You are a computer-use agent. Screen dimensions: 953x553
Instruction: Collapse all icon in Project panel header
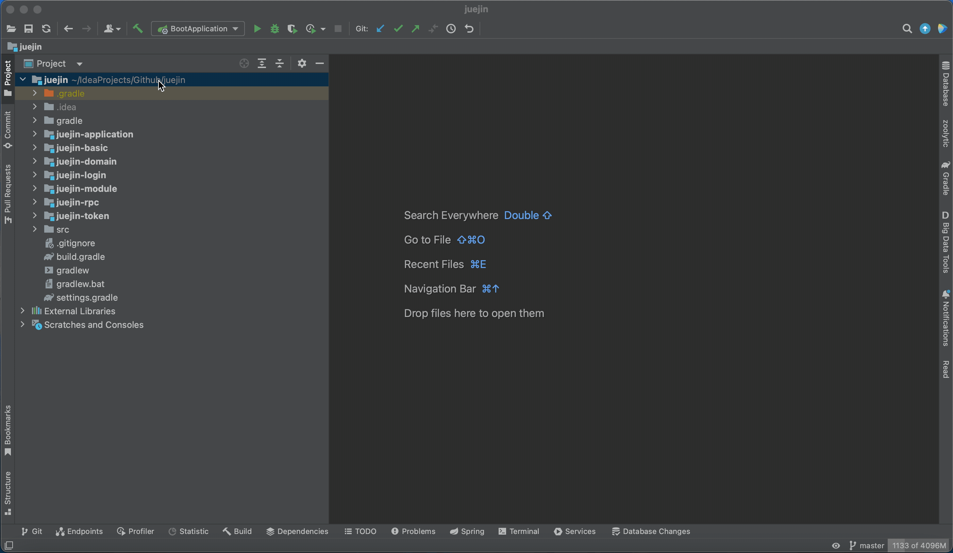[x=280, y=64]
